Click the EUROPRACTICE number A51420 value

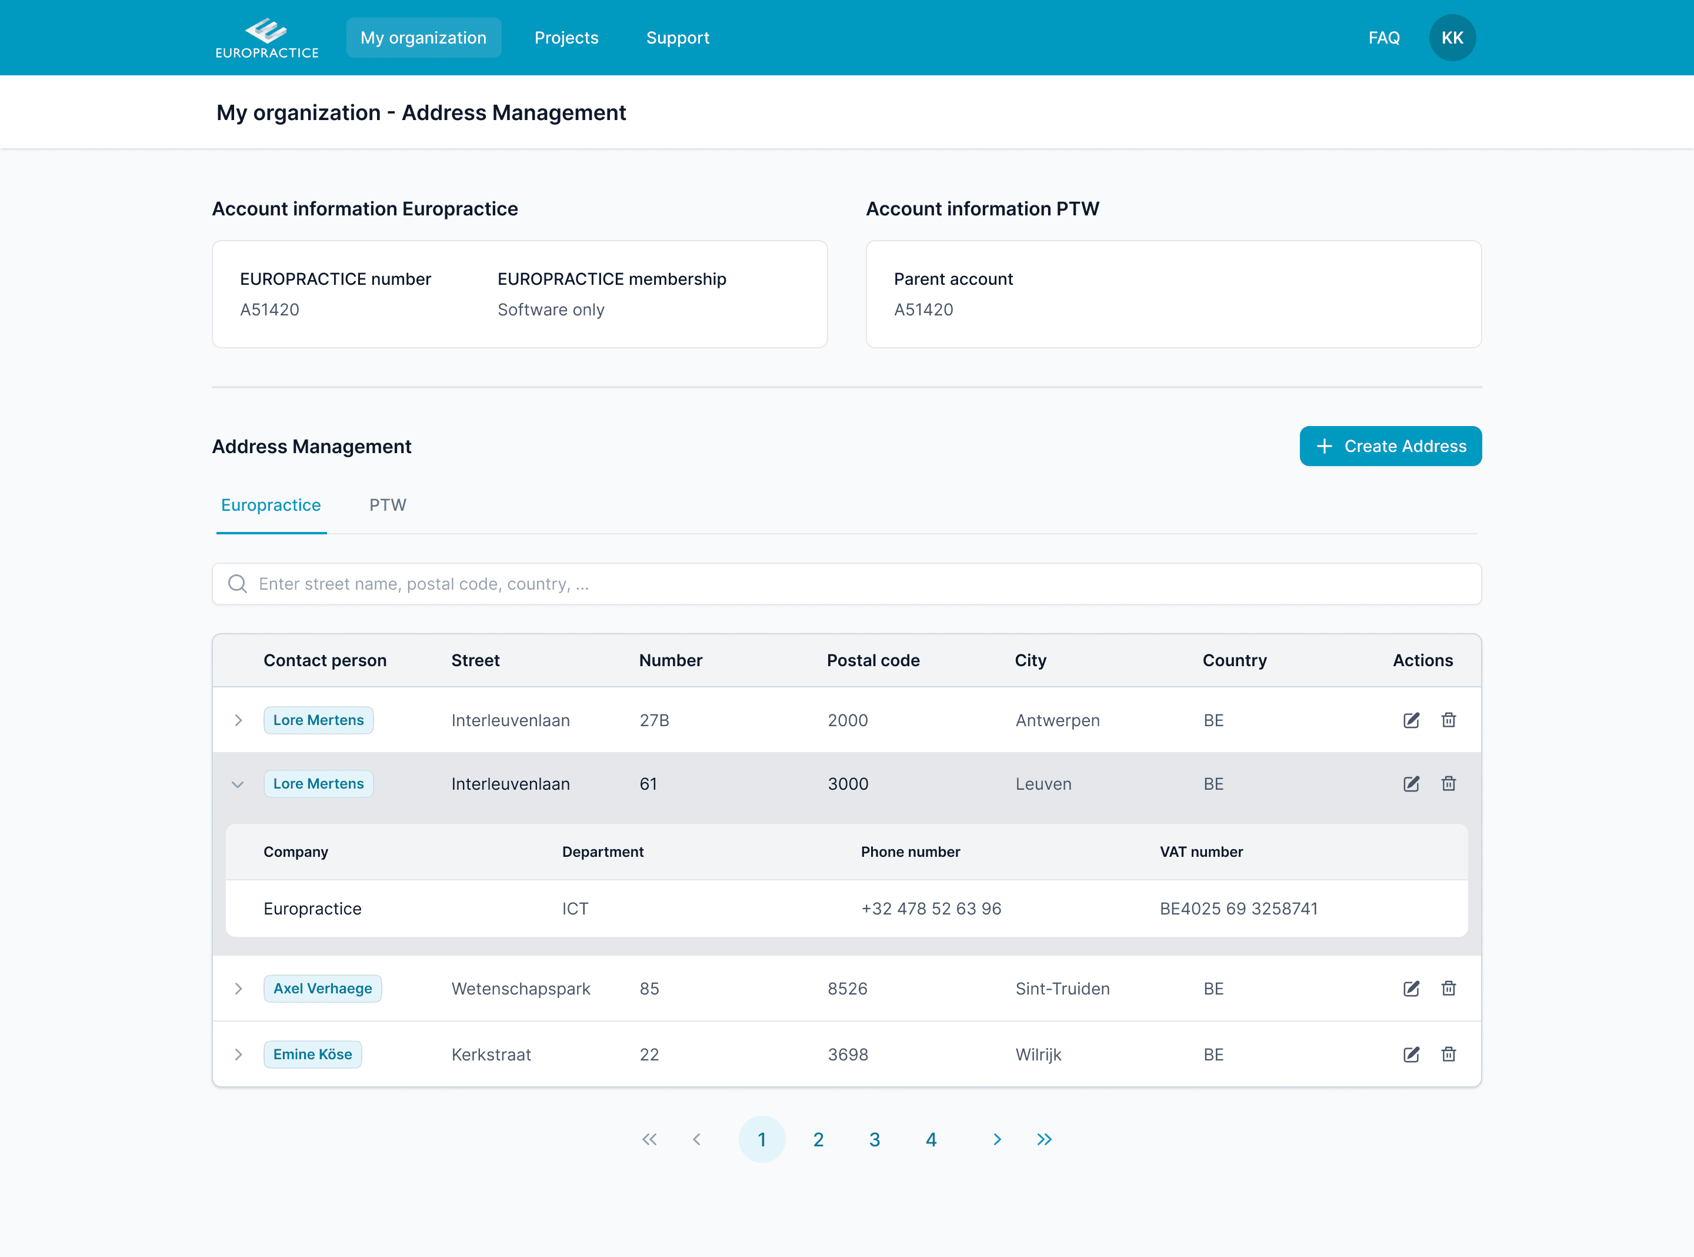tap(269, 310)
